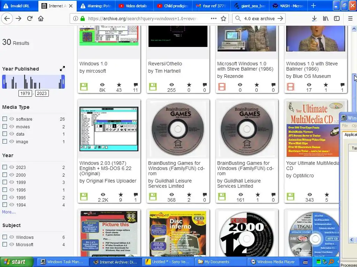Click the film icon under Blue OS Museum
The height and width of the screenshot is (267, 357).
(x=290, y=87)
